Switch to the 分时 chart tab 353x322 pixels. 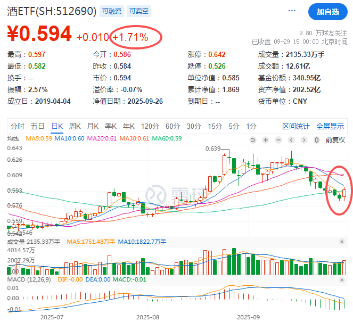tap(18, 126)
